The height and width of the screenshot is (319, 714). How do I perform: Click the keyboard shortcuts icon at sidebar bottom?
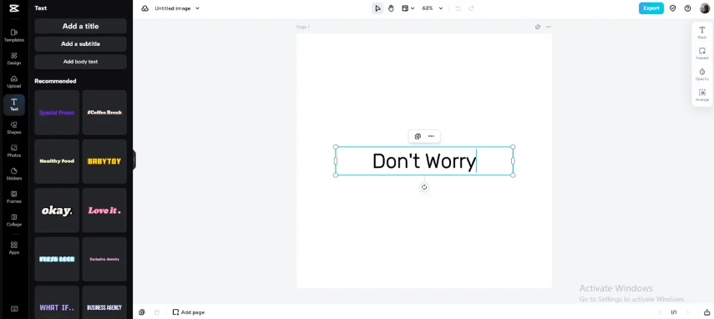coord(14,309)
